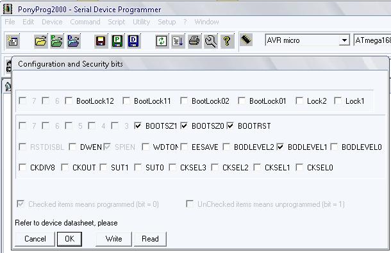391x253 pixels.
Task: Toggle the BootLock12 checkbox
Action: [x=69, y=101]
